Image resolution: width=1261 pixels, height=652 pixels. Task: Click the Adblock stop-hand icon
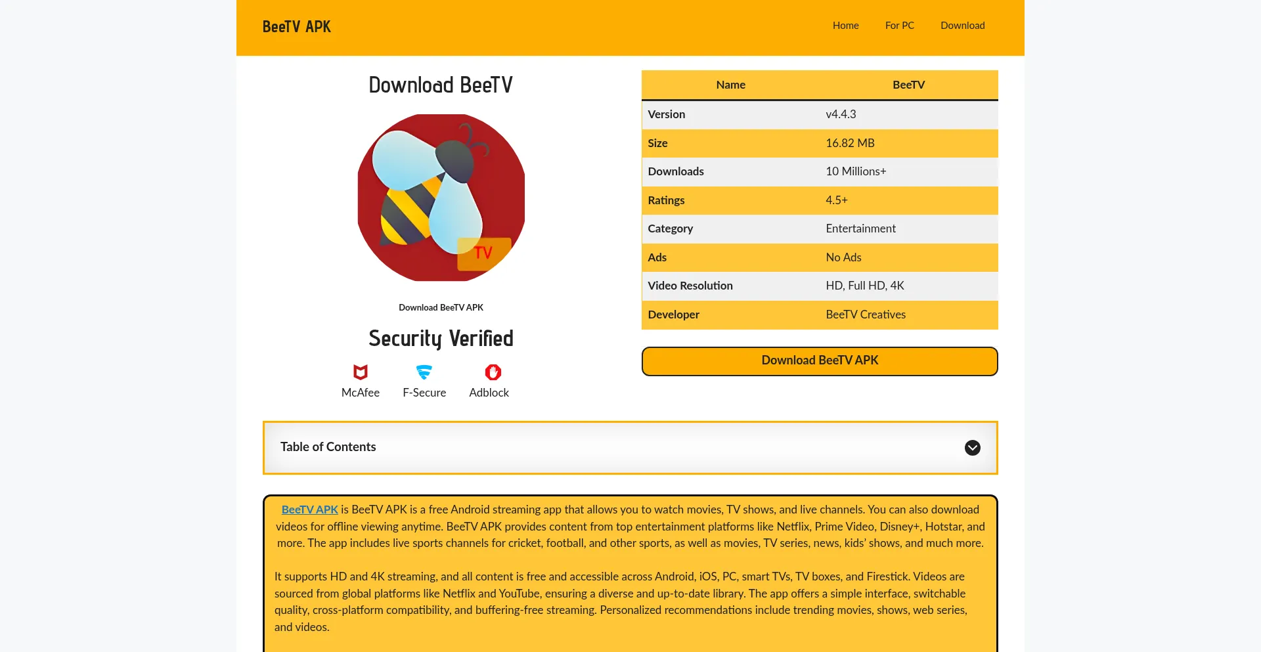coord(493,372)
